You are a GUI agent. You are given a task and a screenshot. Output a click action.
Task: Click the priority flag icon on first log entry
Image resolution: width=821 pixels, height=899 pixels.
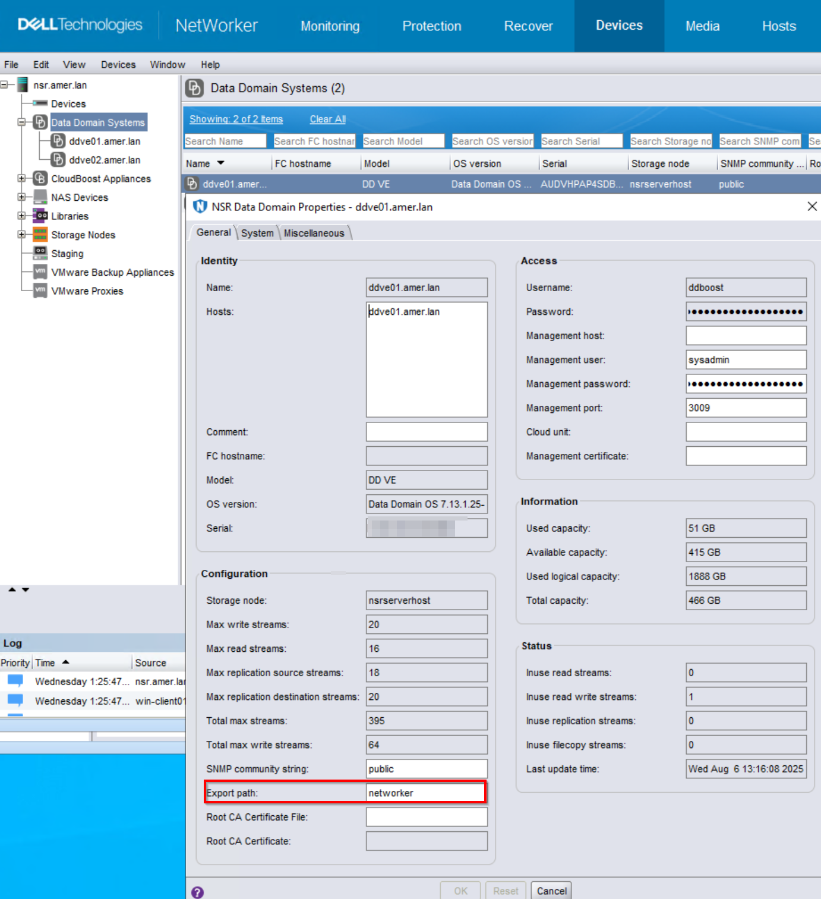pos(14,681)
